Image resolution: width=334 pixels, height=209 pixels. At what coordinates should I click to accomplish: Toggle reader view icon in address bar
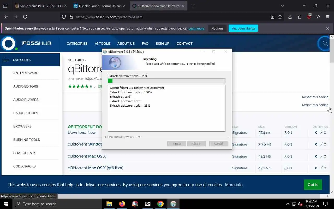click(273, 17)
